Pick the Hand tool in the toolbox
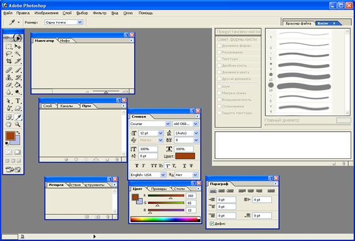This screenshot has height=241, width=355. pyautogui.click(x=9, y=123)
